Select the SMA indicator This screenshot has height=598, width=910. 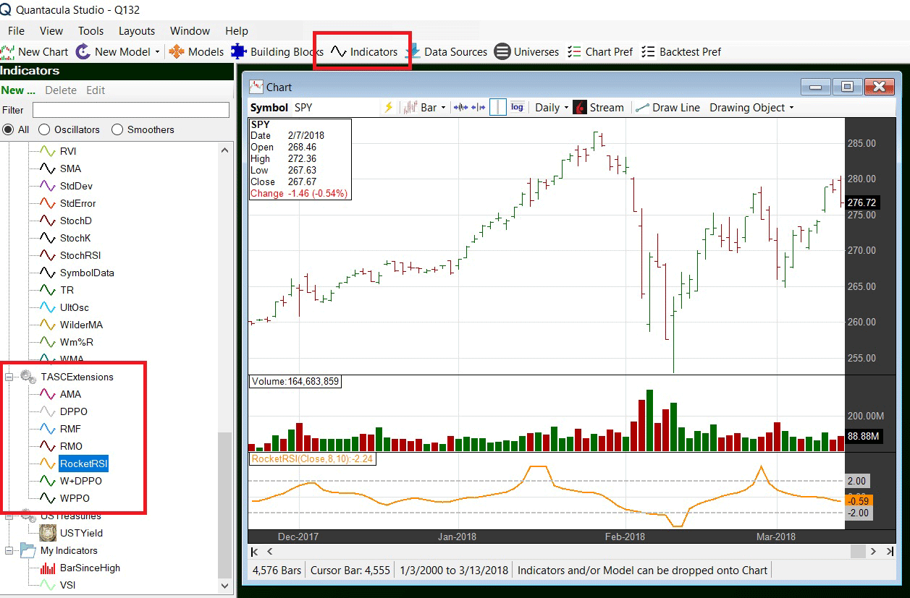coord(70,168)
